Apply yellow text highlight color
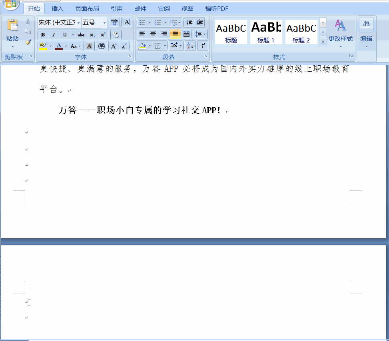The height and width of the screenshot is (341, 389). click(x=43, y=46)
